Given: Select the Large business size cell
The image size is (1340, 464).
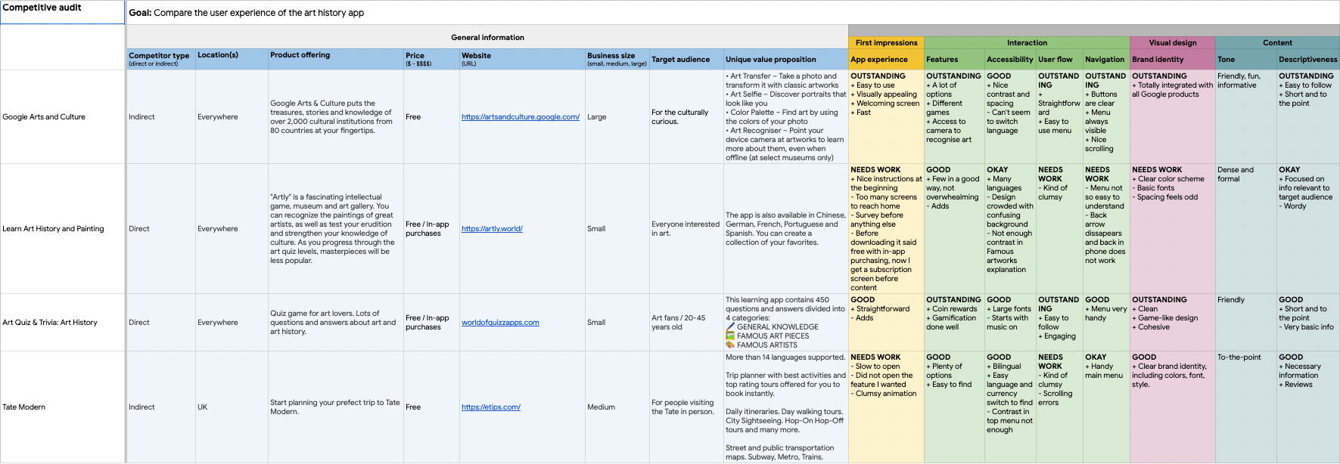Looking at the screenshot, I should pyautogui.click(x=617, y=117).
